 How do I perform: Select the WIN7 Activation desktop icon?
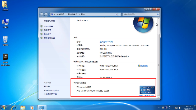[x=5, y=60]
